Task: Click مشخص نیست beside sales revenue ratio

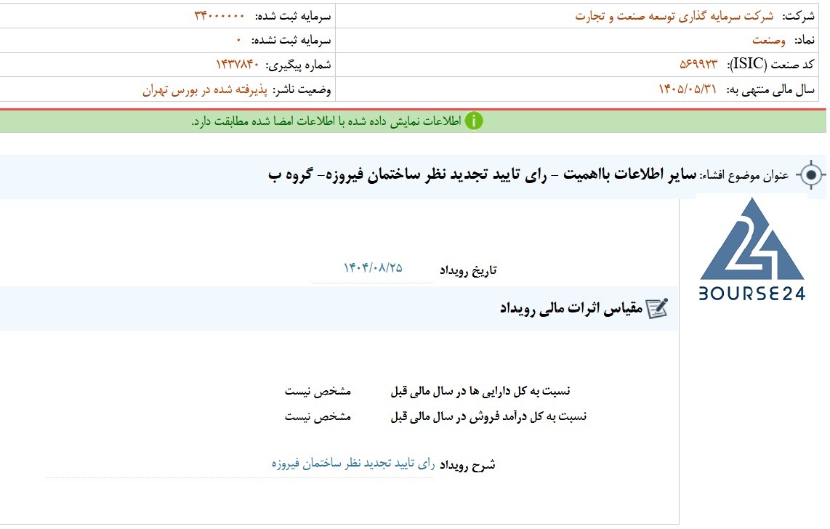Action: (318, 416)
